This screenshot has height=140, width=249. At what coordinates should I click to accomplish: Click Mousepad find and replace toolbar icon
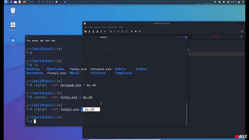point(136,31)
